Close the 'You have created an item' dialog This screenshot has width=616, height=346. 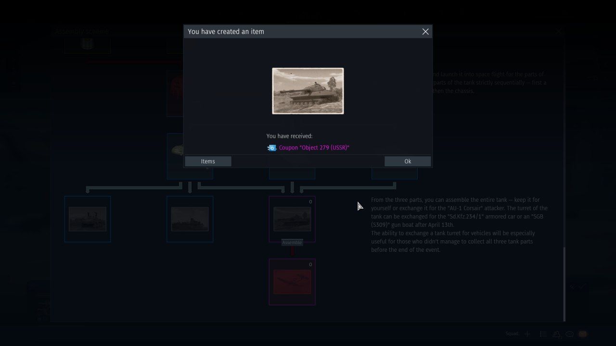click(x=425, y=32)
